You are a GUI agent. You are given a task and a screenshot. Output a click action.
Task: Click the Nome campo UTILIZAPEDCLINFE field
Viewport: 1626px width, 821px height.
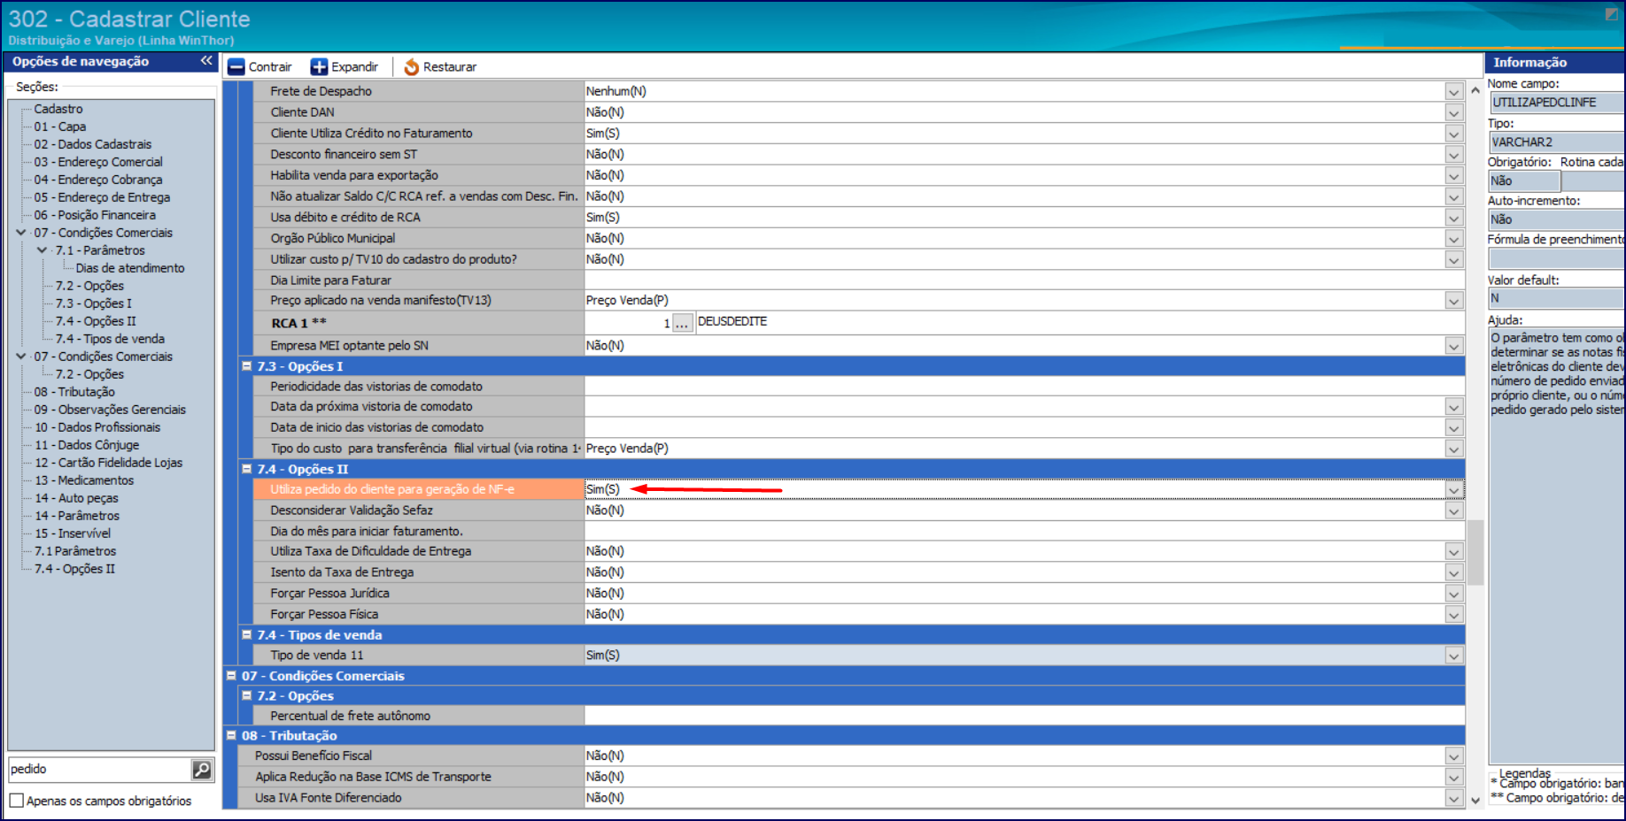click(x=1557, y=103)
